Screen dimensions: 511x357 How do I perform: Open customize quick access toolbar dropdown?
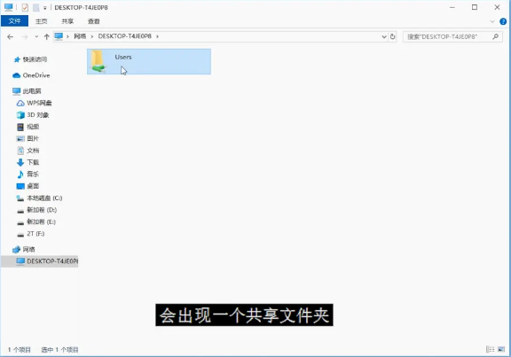point(45,7)
